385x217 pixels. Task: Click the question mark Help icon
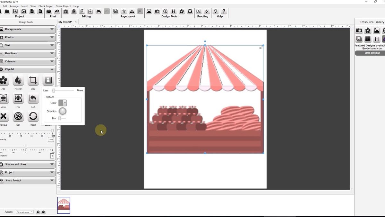click(224, 11)
